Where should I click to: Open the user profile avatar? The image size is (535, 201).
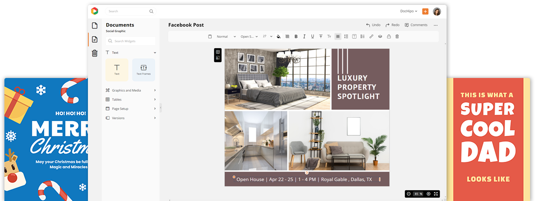[437, 11]
